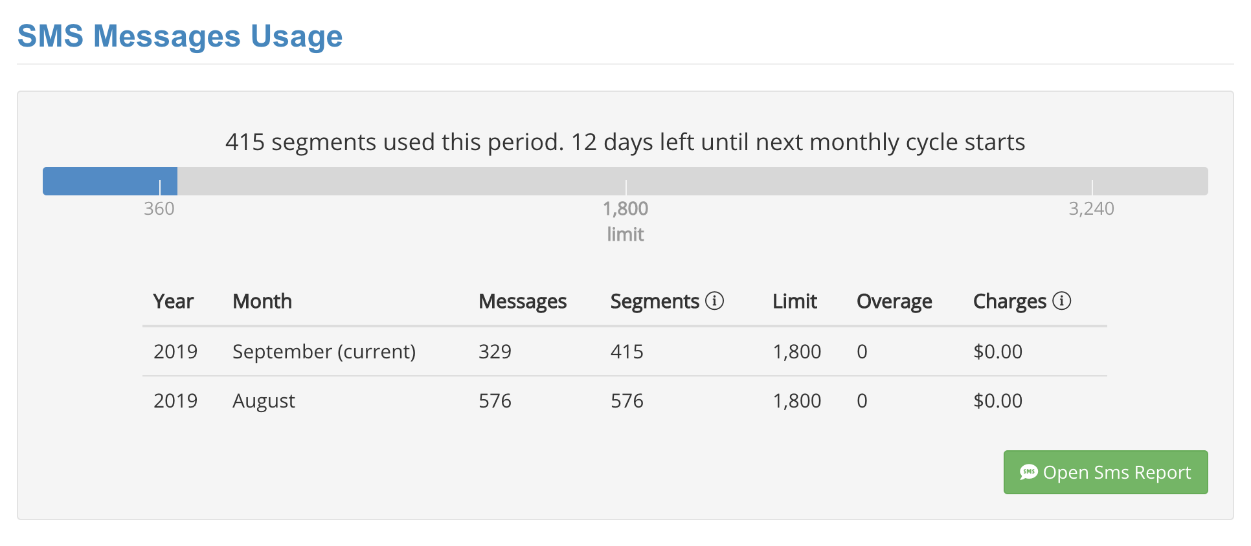This screenshot has width=1251, height=546.
Task: Click the 3,240 marker label under the bar
Action: coord(1091,209)
